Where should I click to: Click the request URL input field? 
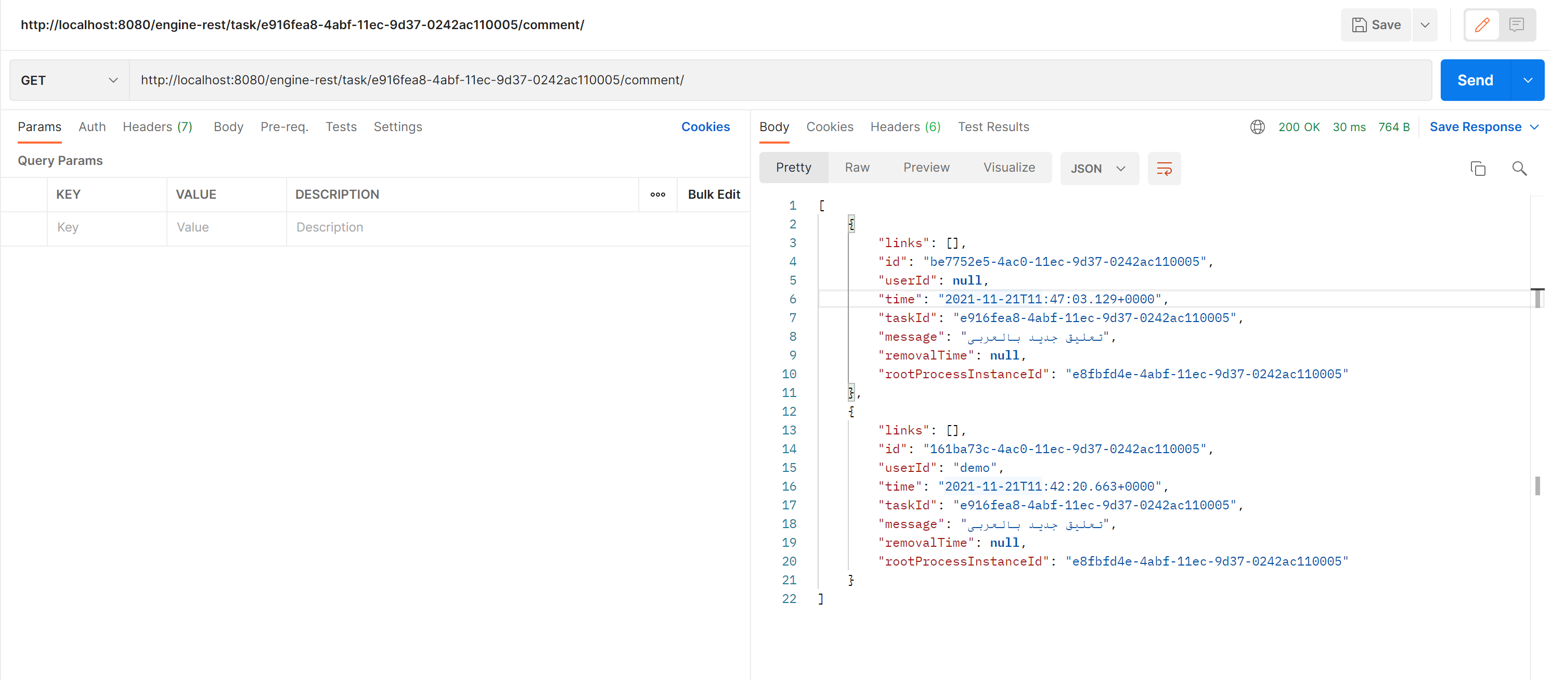point(780,80)
